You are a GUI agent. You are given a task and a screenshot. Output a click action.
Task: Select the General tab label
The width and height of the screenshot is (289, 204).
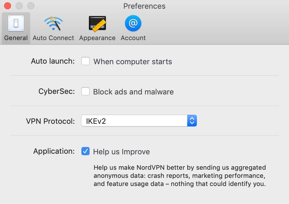pos(16,38)
